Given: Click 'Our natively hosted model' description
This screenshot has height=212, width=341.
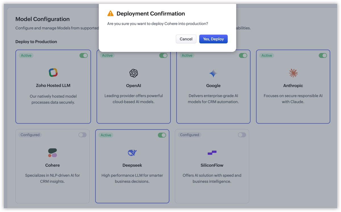Looking at the screenshot, I should pos(53,99).
